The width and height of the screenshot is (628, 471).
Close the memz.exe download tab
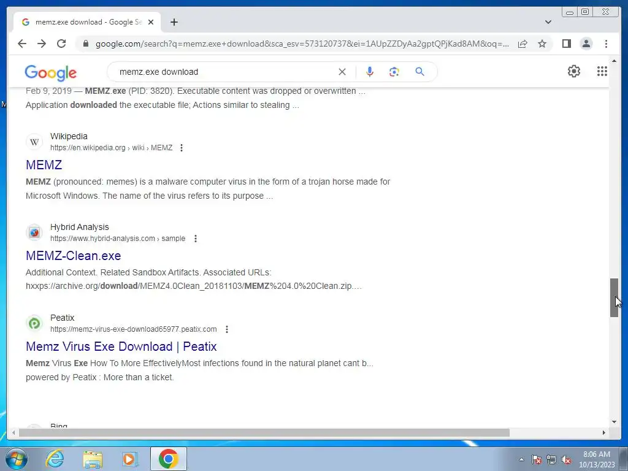[151, 22]
